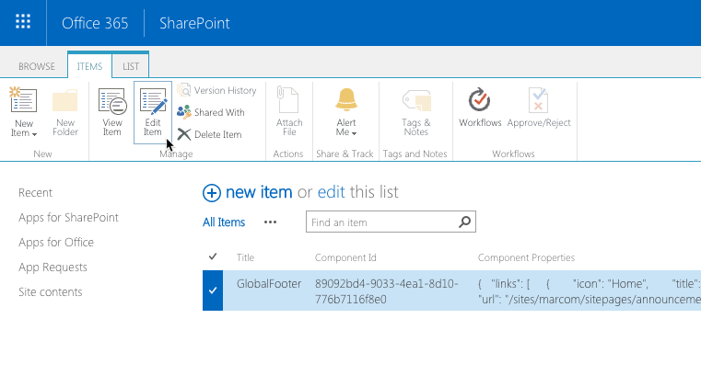The width and height of the screenshot is (701, 387).
Task: Open the views ellipsis menu
Action: (270, 222)
